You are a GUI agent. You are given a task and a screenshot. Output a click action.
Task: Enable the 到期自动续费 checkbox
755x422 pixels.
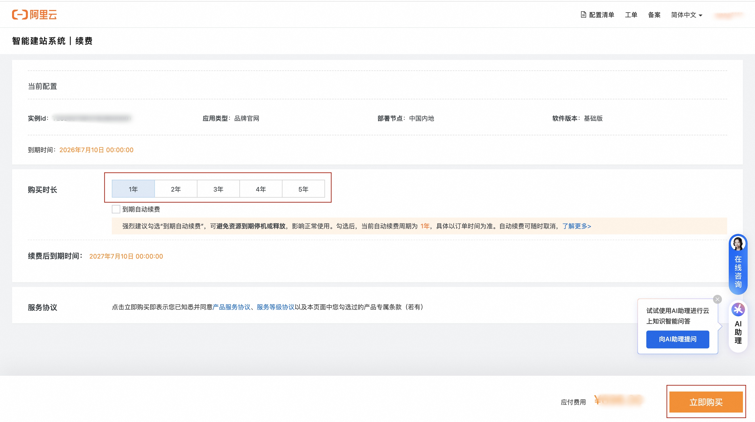tap(116, 209)
